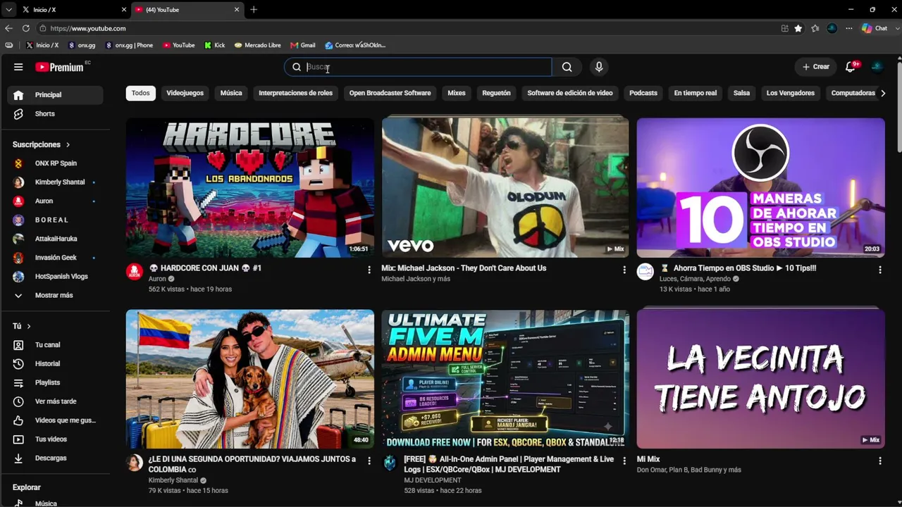Viewport: 902px width, 507px height.
Task: Open Ver más tarde list
Action: pyautogui.click(x=56, y=401)
